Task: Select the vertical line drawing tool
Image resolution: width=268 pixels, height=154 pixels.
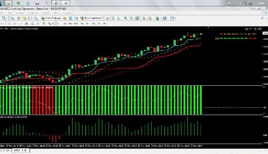Action: click(9, 24)
